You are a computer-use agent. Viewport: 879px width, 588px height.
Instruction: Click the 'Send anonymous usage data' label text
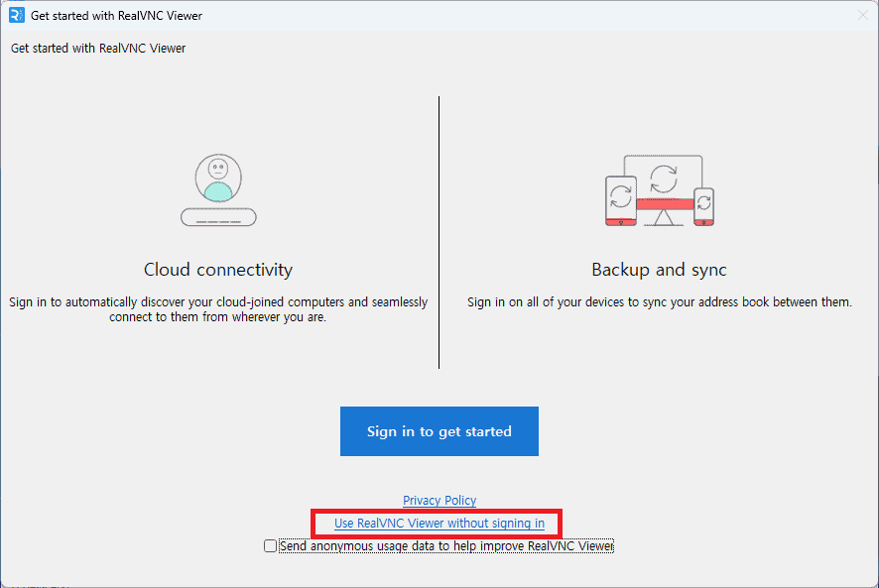point(446,546)
